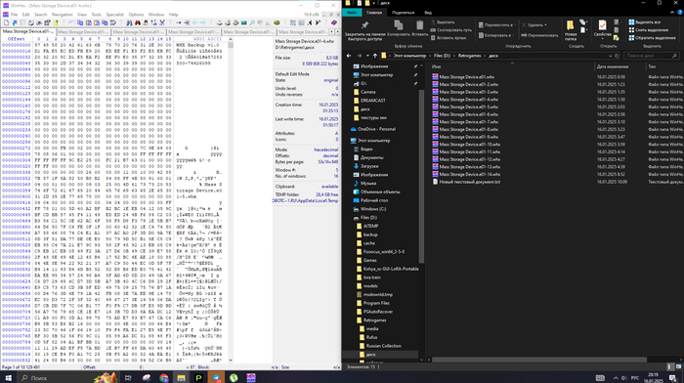
Task: Switch to large icons view in Explorer status bar
Action: coord(678,366)
